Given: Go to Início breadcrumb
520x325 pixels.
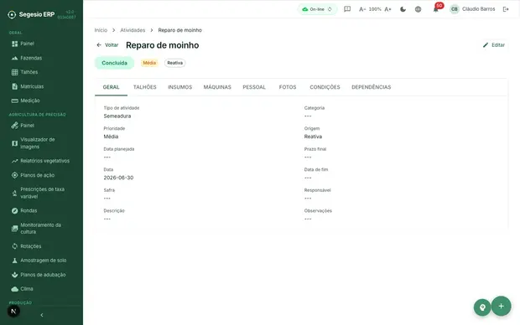Looking at the screenshot, I should (x=101, y=30).
